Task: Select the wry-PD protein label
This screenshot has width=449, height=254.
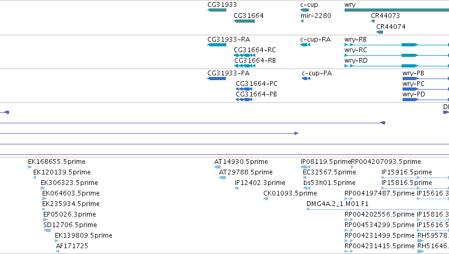Action: pos(414,94)
